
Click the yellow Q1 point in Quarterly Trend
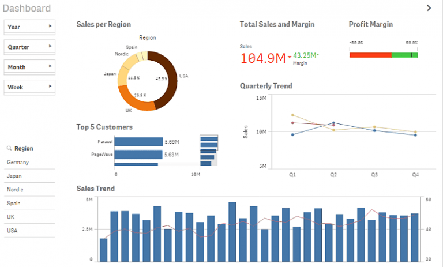pos(292,115)
